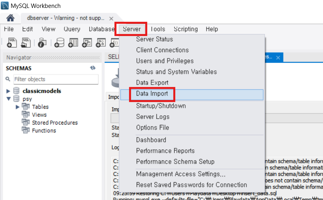323x200 pixels.
Task: Create new table toolbar icon
Action: [73, 43]
